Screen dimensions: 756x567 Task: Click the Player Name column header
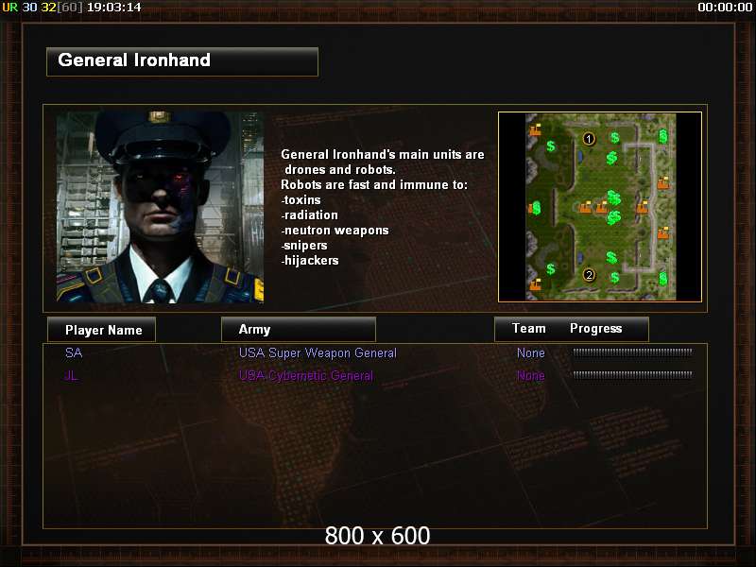pos(102,330)
